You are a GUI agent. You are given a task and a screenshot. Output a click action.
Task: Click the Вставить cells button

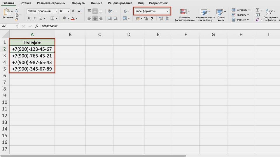tap(241, 10)
